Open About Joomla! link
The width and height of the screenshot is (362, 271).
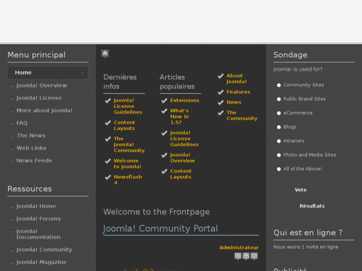[237, 79]
